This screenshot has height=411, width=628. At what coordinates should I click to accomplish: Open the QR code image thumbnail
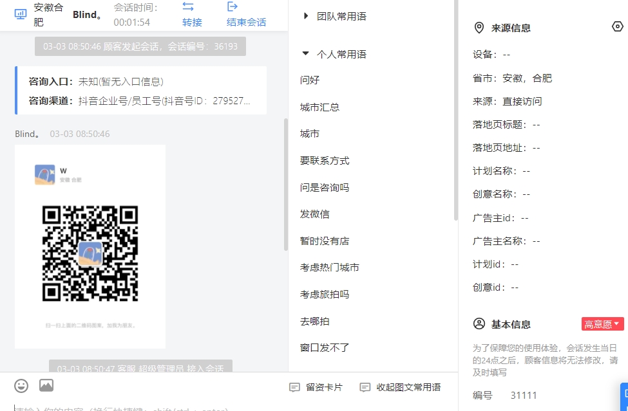90,247
